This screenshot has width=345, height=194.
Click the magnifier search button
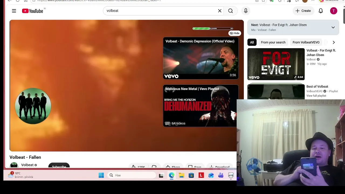[x=230, y=11]
